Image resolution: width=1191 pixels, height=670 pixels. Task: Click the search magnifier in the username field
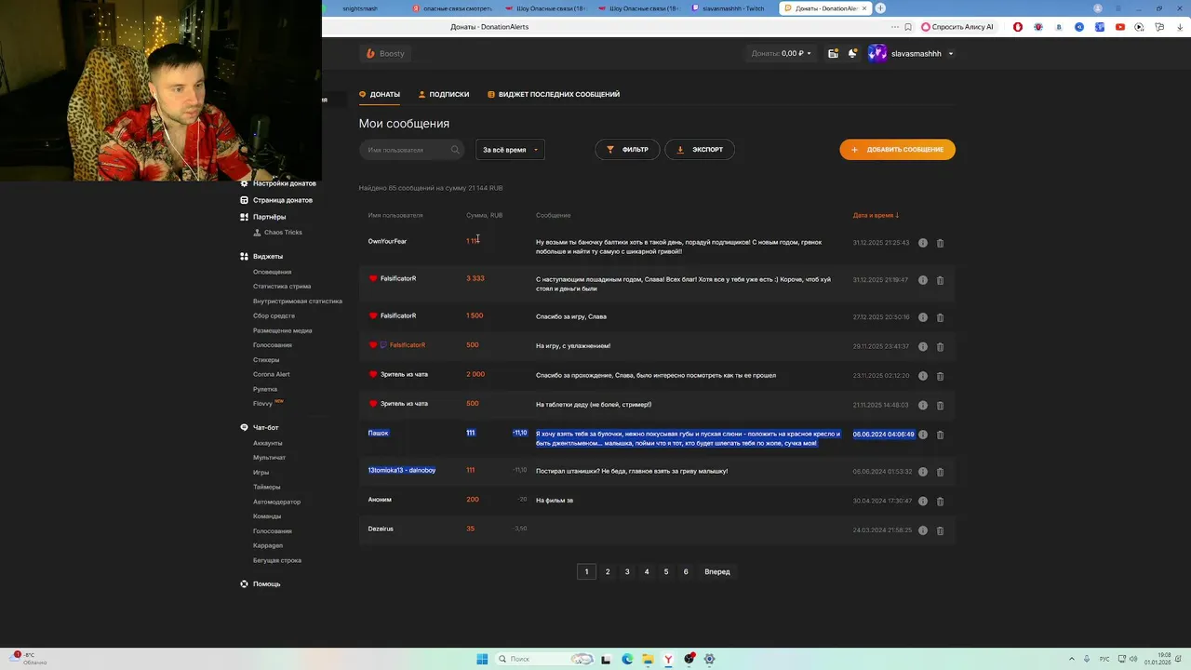[455, 150]
